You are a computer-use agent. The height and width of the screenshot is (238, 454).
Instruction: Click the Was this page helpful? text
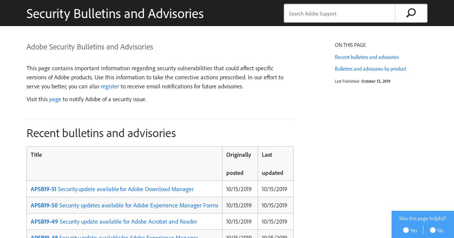[423, 218]
